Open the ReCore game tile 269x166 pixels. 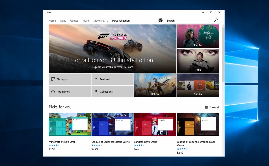click(x=155, y=85)
